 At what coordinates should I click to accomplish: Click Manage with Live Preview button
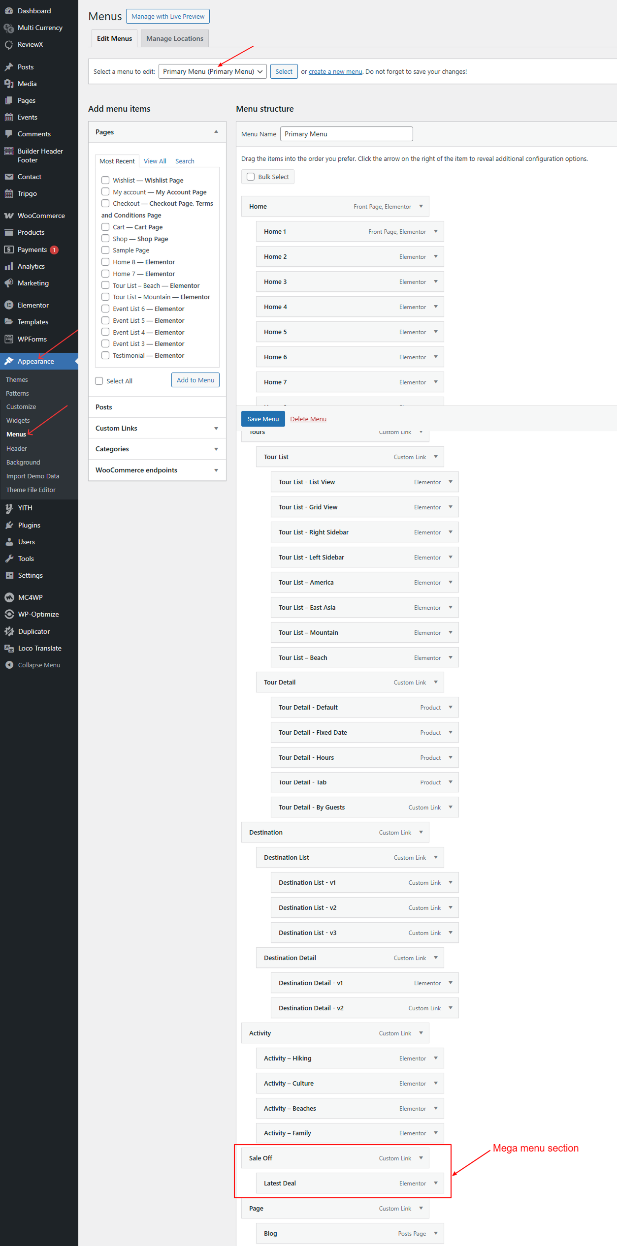pos(168,16)
